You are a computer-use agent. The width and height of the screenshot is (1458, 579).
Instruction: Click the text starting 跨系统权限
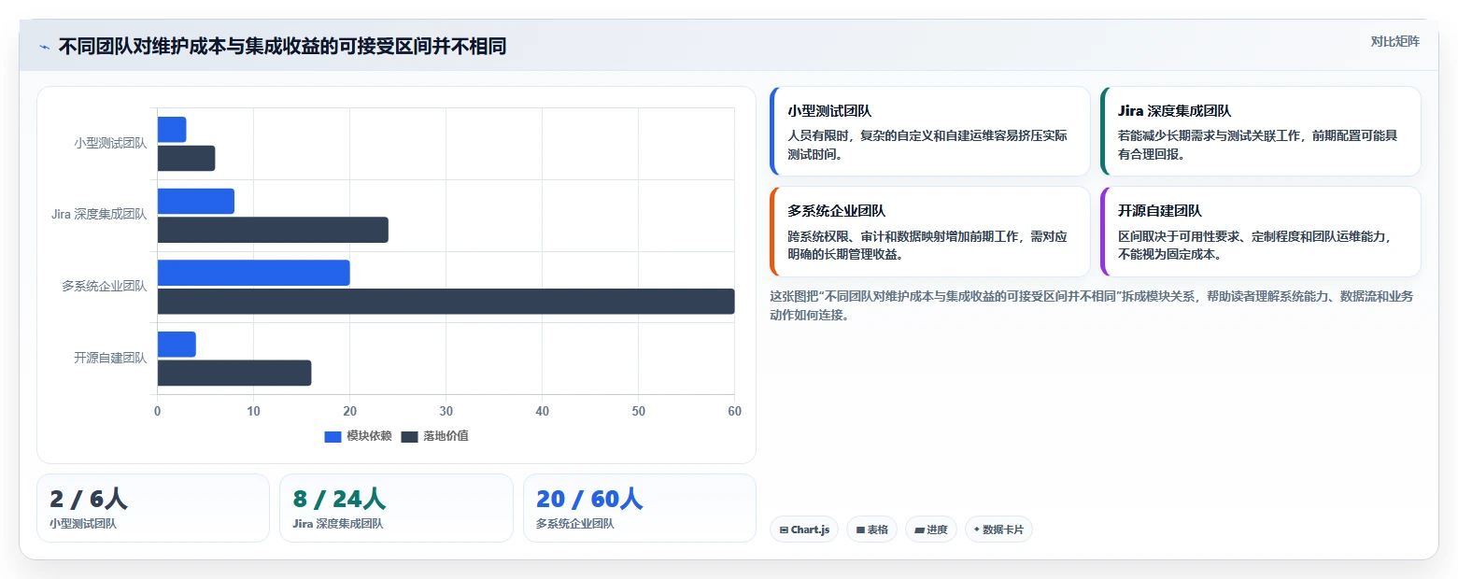(x=927, y=245)
